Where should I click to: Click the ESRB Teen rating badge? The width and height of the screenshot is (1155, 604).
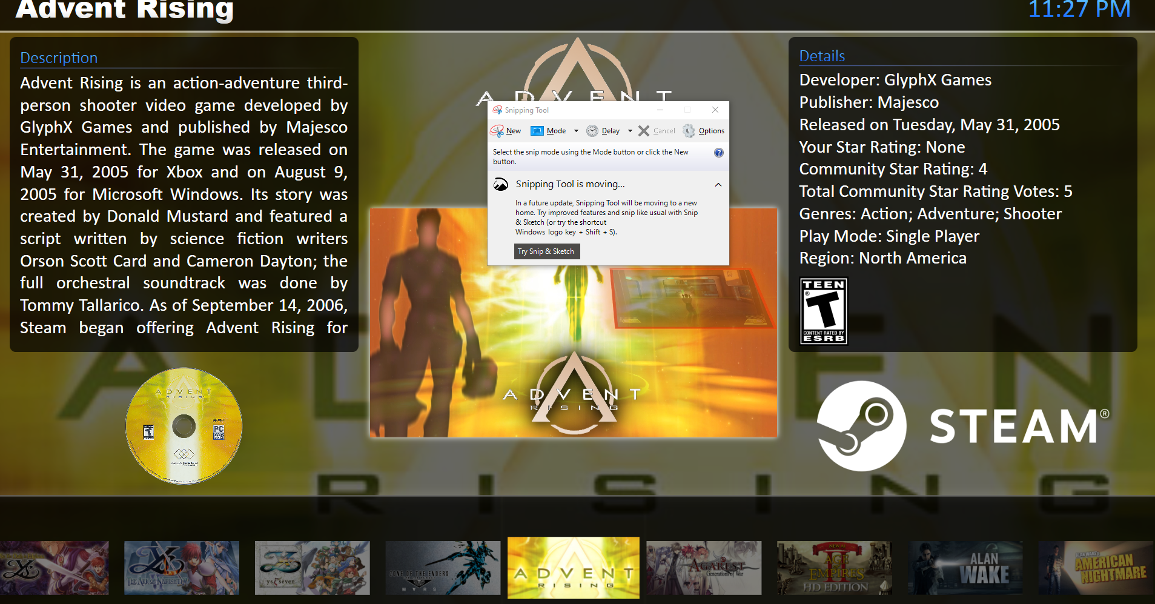tap(824, 311)
